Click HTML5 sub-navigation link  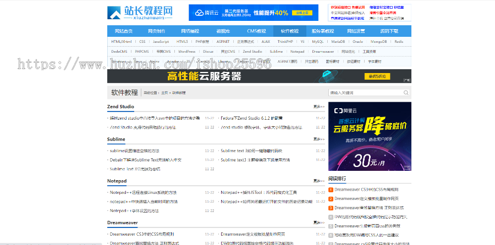182,42
